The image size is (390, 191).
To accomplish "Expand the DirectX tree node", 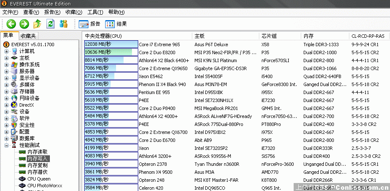I will coord(6,105).
